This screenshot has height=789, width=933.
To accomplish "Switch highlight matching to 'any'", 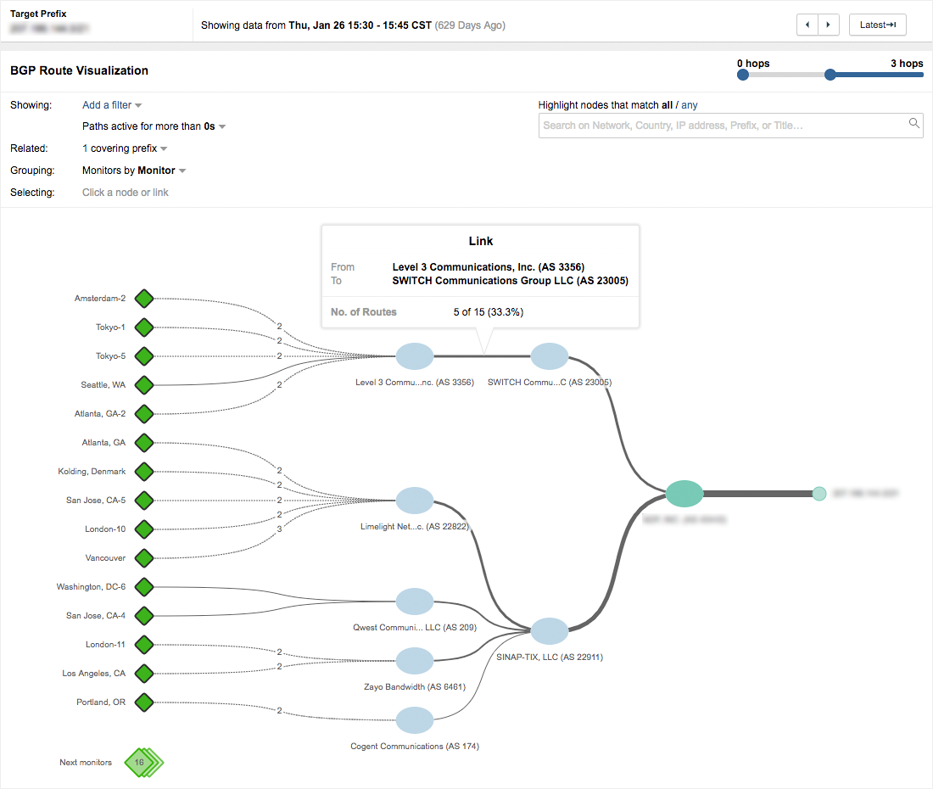I will pyautogui.click(x=690, y=105).
